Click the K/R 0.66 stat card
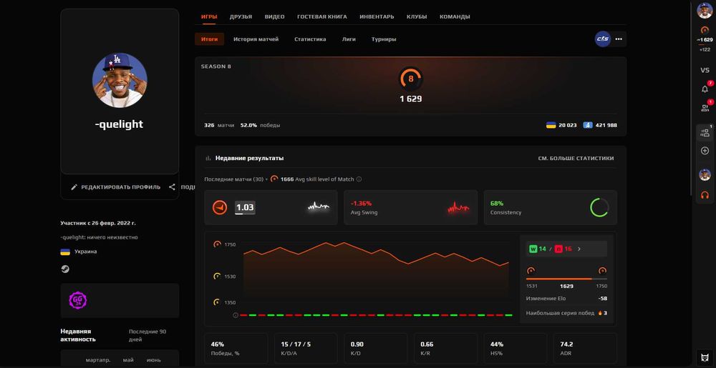This screenshot has height=368, width=716. [x=445, y=349]
